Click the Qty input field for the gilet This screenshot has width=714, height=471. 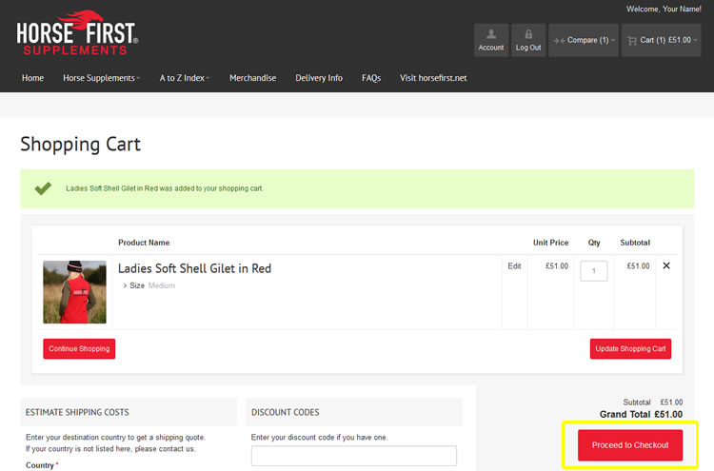pyautogui.click(x=594, y=271)
